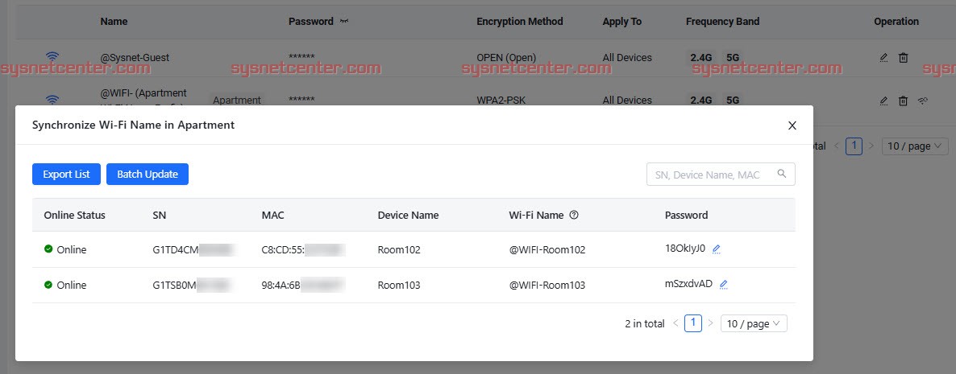The image size is (956, 374).
Task: Open Wi-Fi Name help question mark icon
Action: point(574,215)
